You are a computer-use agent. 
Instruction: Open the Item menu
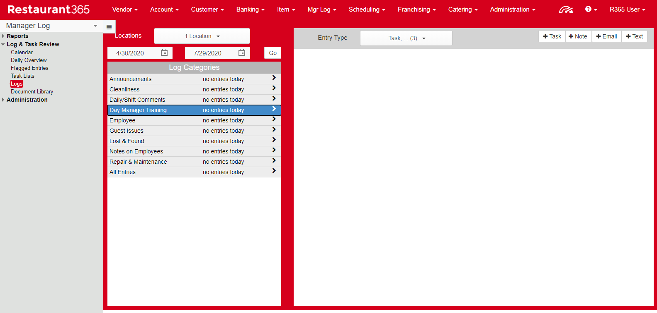point(286,10)
